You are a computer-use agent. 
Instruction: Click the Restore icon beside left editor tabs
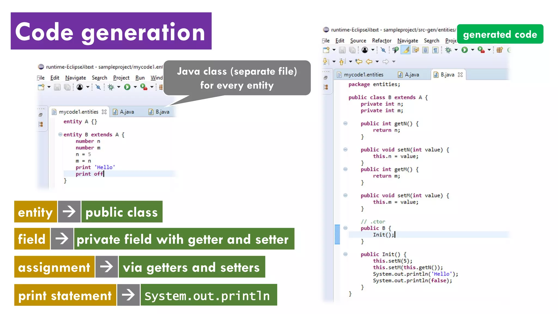41,115
